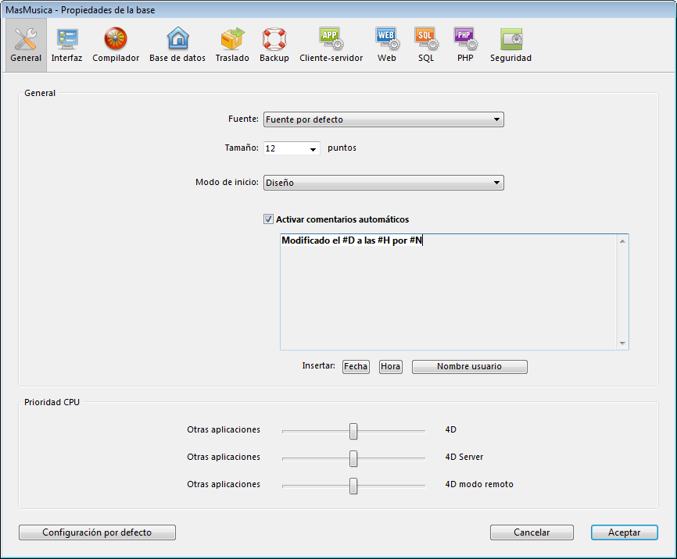Click the 4D Server priority slider
The image size is (677, 559).
click(x=353, y=458)
